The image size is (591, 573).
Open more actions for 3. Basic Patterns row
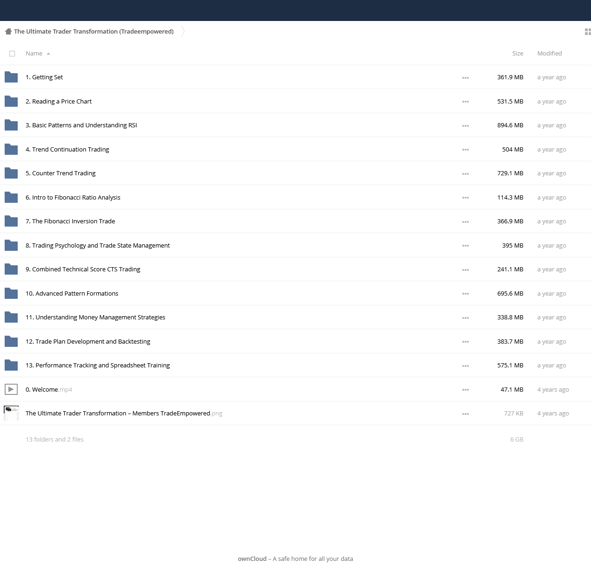pyautogui.click(x=466, y=126)
